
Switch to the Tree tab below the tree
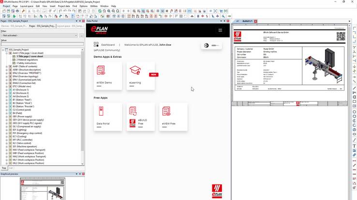point(4,168)
